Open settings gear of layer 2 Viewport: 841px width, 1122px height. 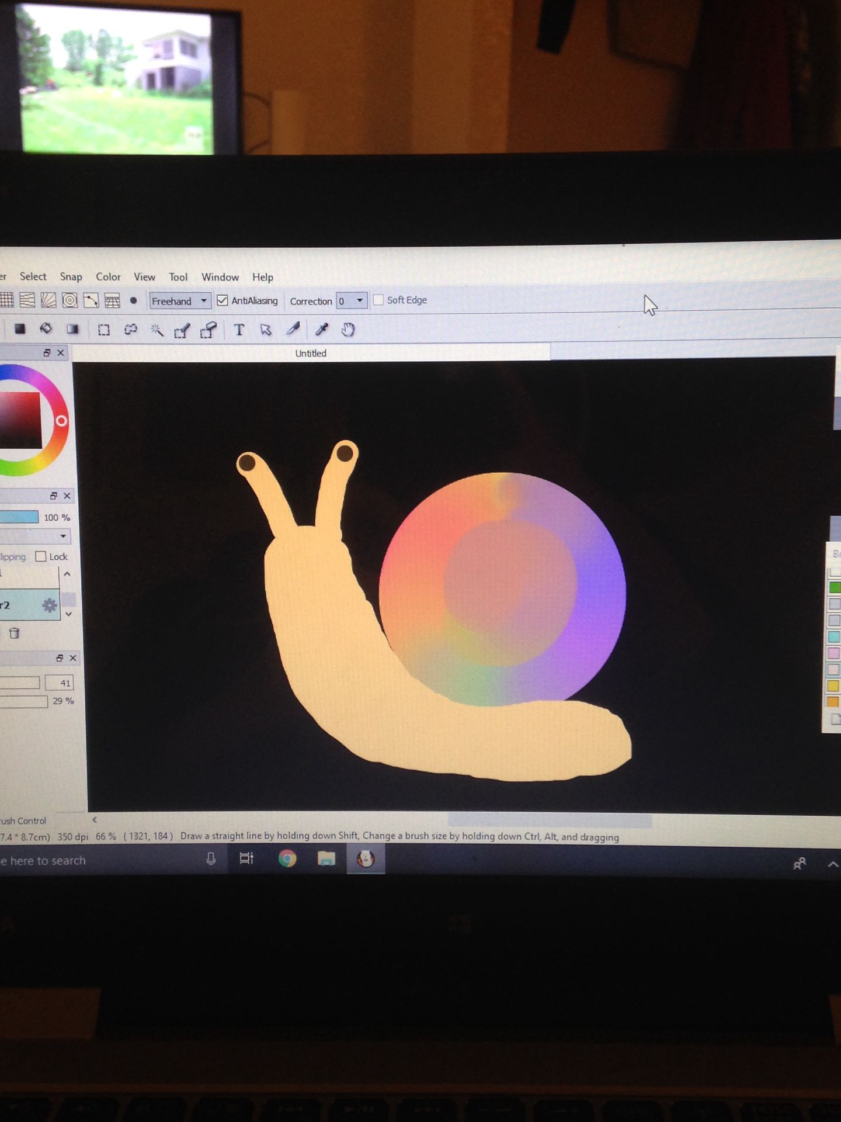(50, 605)
